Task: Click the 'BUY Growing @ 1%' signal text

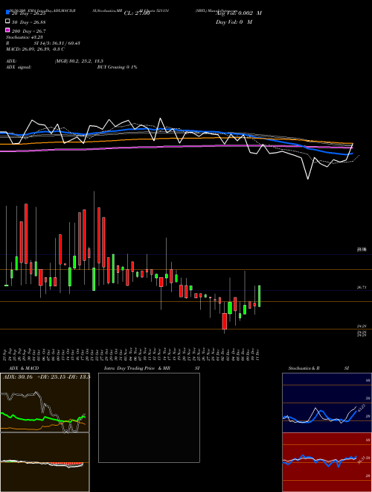Action: [117, 67]
